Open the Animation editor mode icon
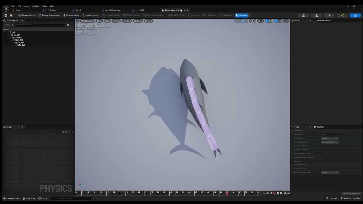 (329, 15)
